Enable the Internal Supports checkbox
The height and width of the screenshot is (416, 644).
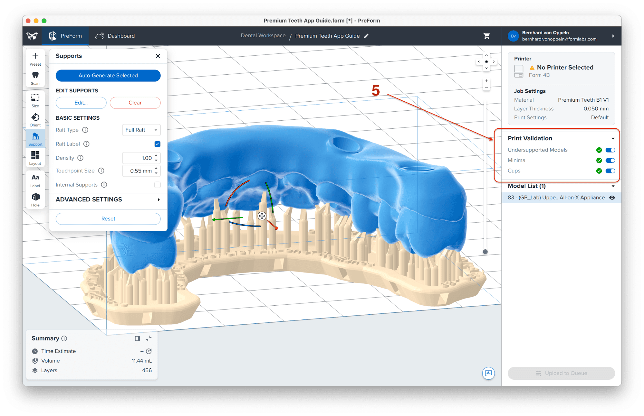[157, 185]
